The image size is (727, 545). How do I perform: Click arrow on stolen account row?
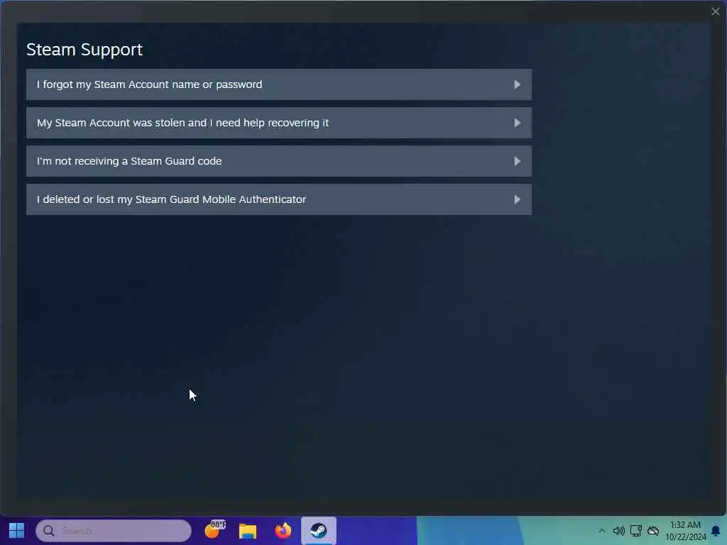pos(517,123)
